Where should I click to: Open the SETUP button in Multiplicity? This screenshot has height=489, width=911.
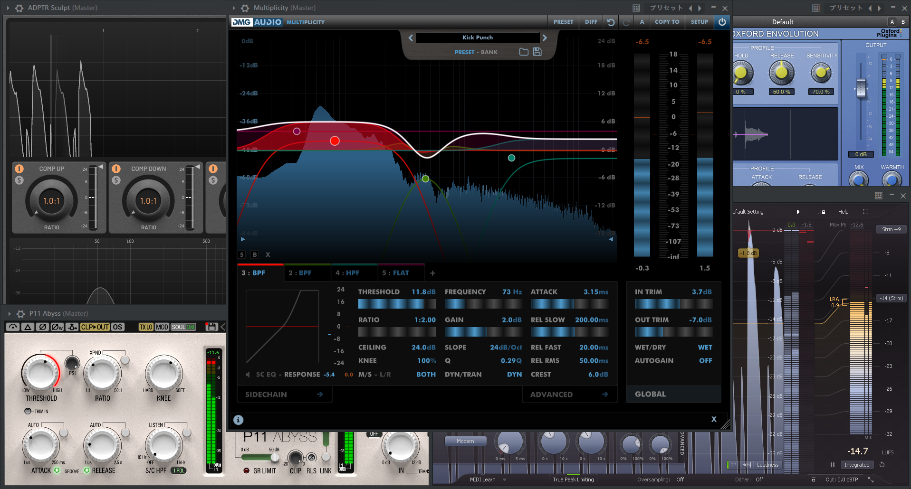click(x=699, y=22)
